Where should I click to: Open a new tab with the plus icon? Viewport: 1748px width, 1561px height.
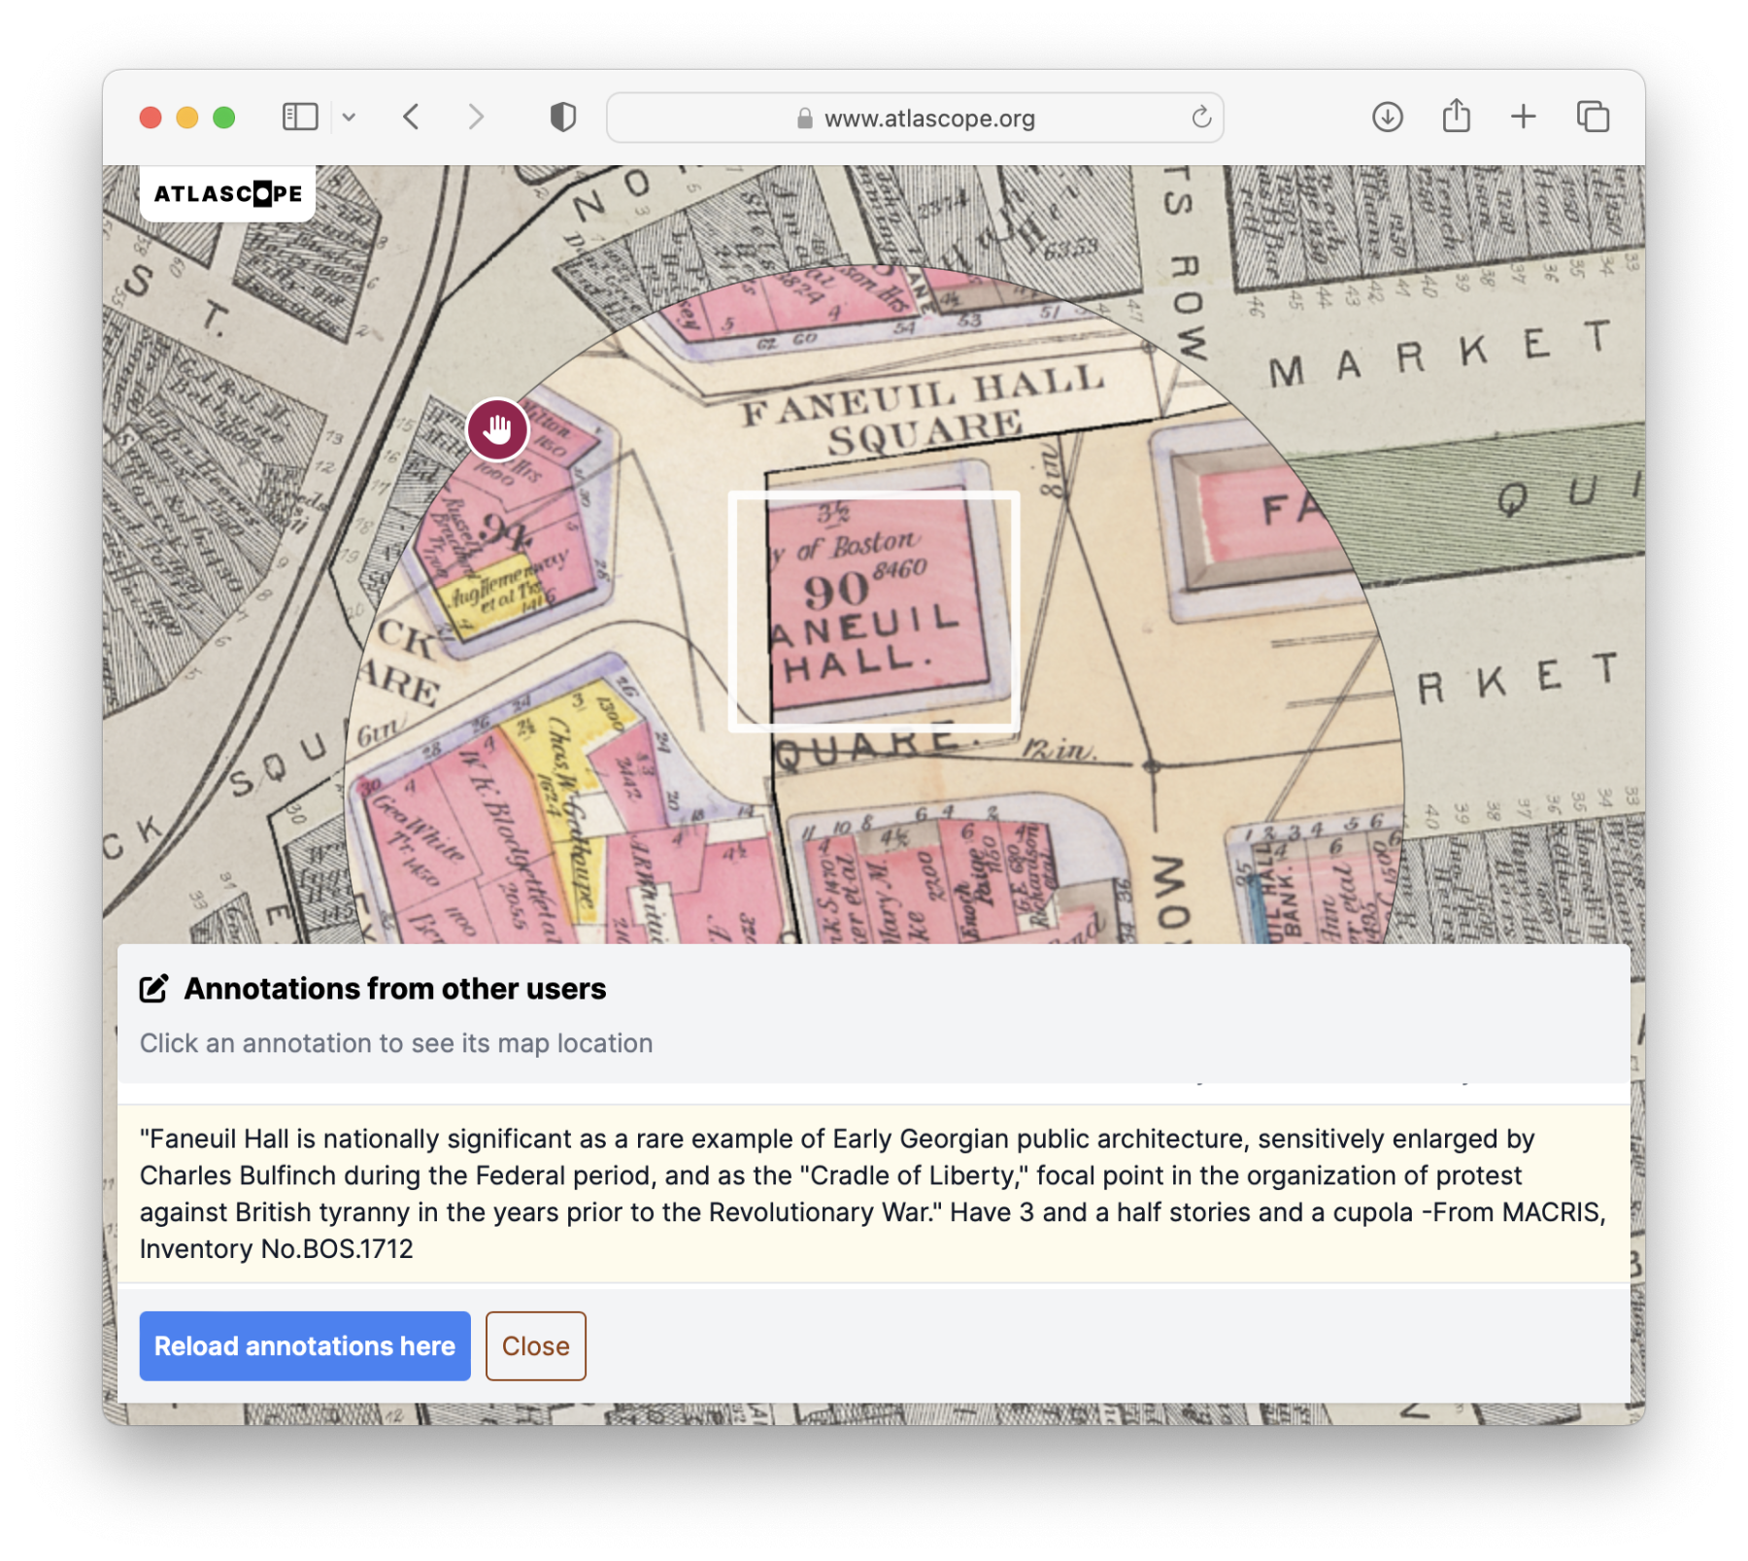pos(1523,118)
